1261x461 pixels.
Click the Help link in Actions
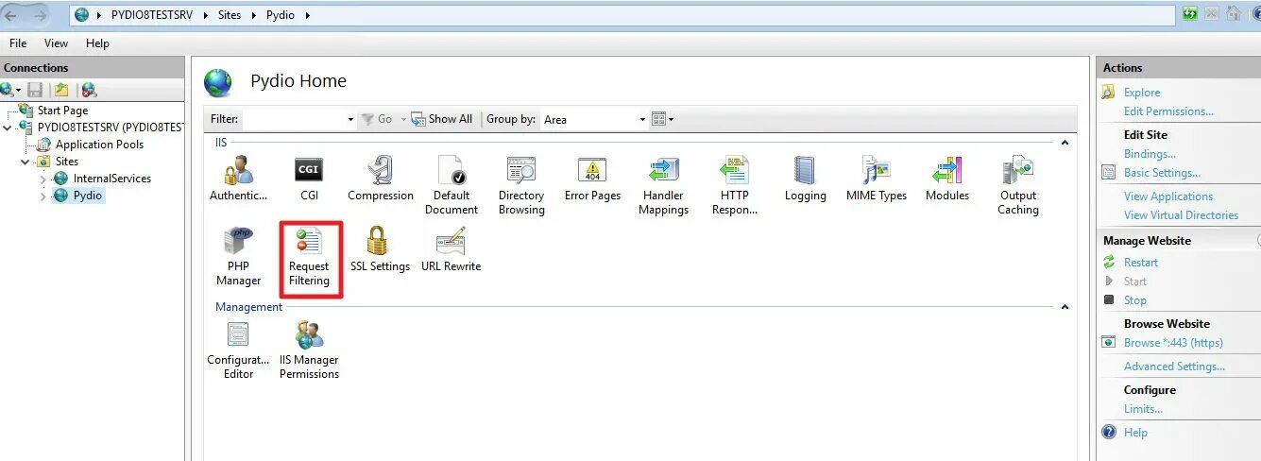[1135, 433]
